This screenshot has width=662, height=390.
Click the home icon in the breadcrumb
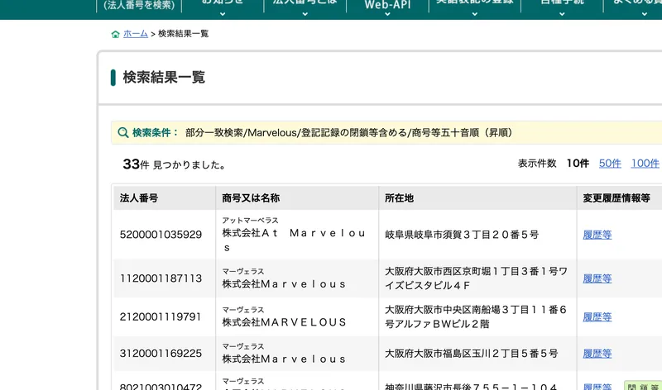(115, 34)
